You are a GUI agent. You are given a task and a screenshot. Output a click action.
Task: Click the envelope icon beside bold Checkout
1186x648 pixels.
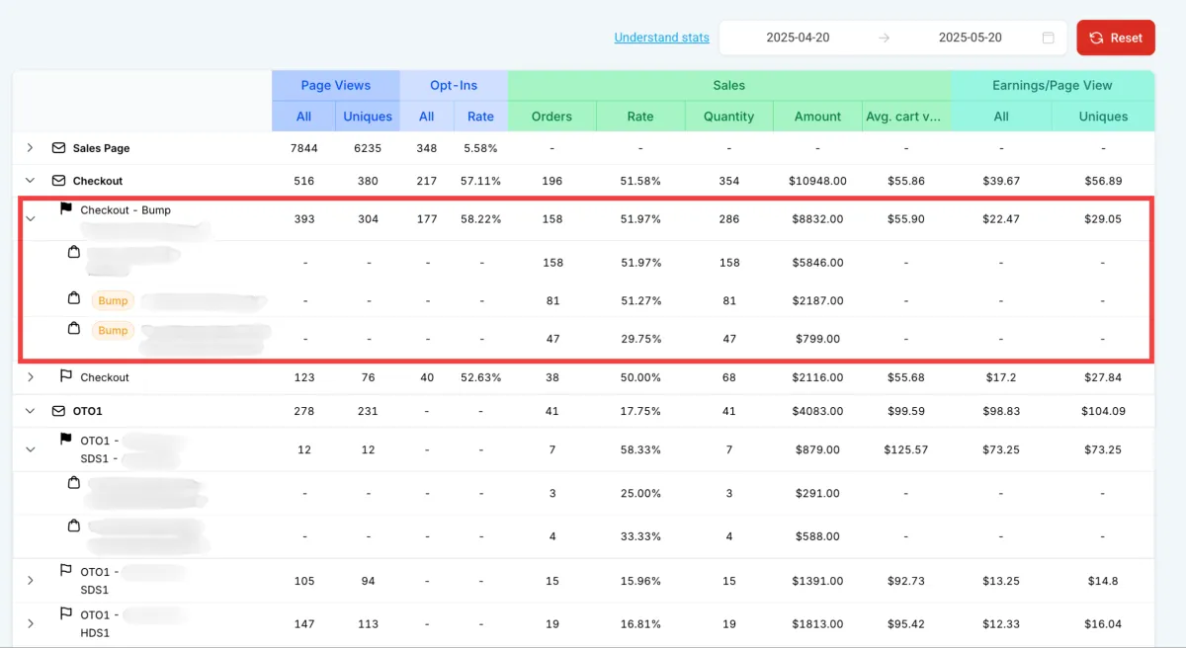(x=58, y=181)
